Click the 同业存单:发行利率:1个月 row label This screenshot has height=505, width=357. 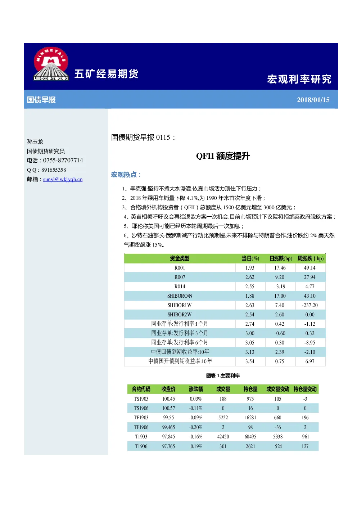point(180,324)
